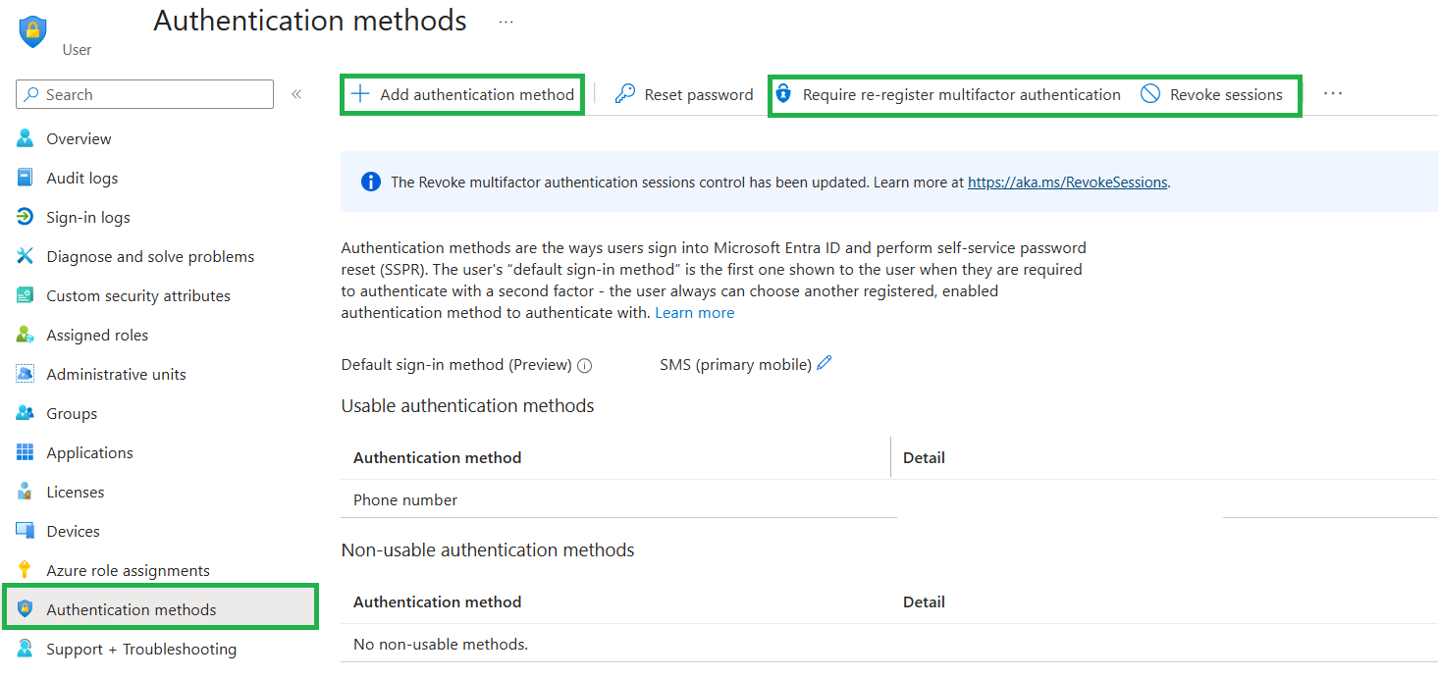Click the Authentication methods shield icon in sidebar

26,609
